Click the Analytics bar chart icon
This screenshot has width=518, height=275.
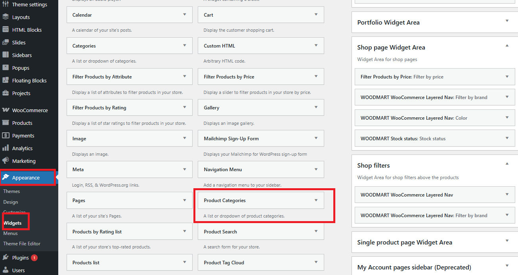[x=6, y=148]
